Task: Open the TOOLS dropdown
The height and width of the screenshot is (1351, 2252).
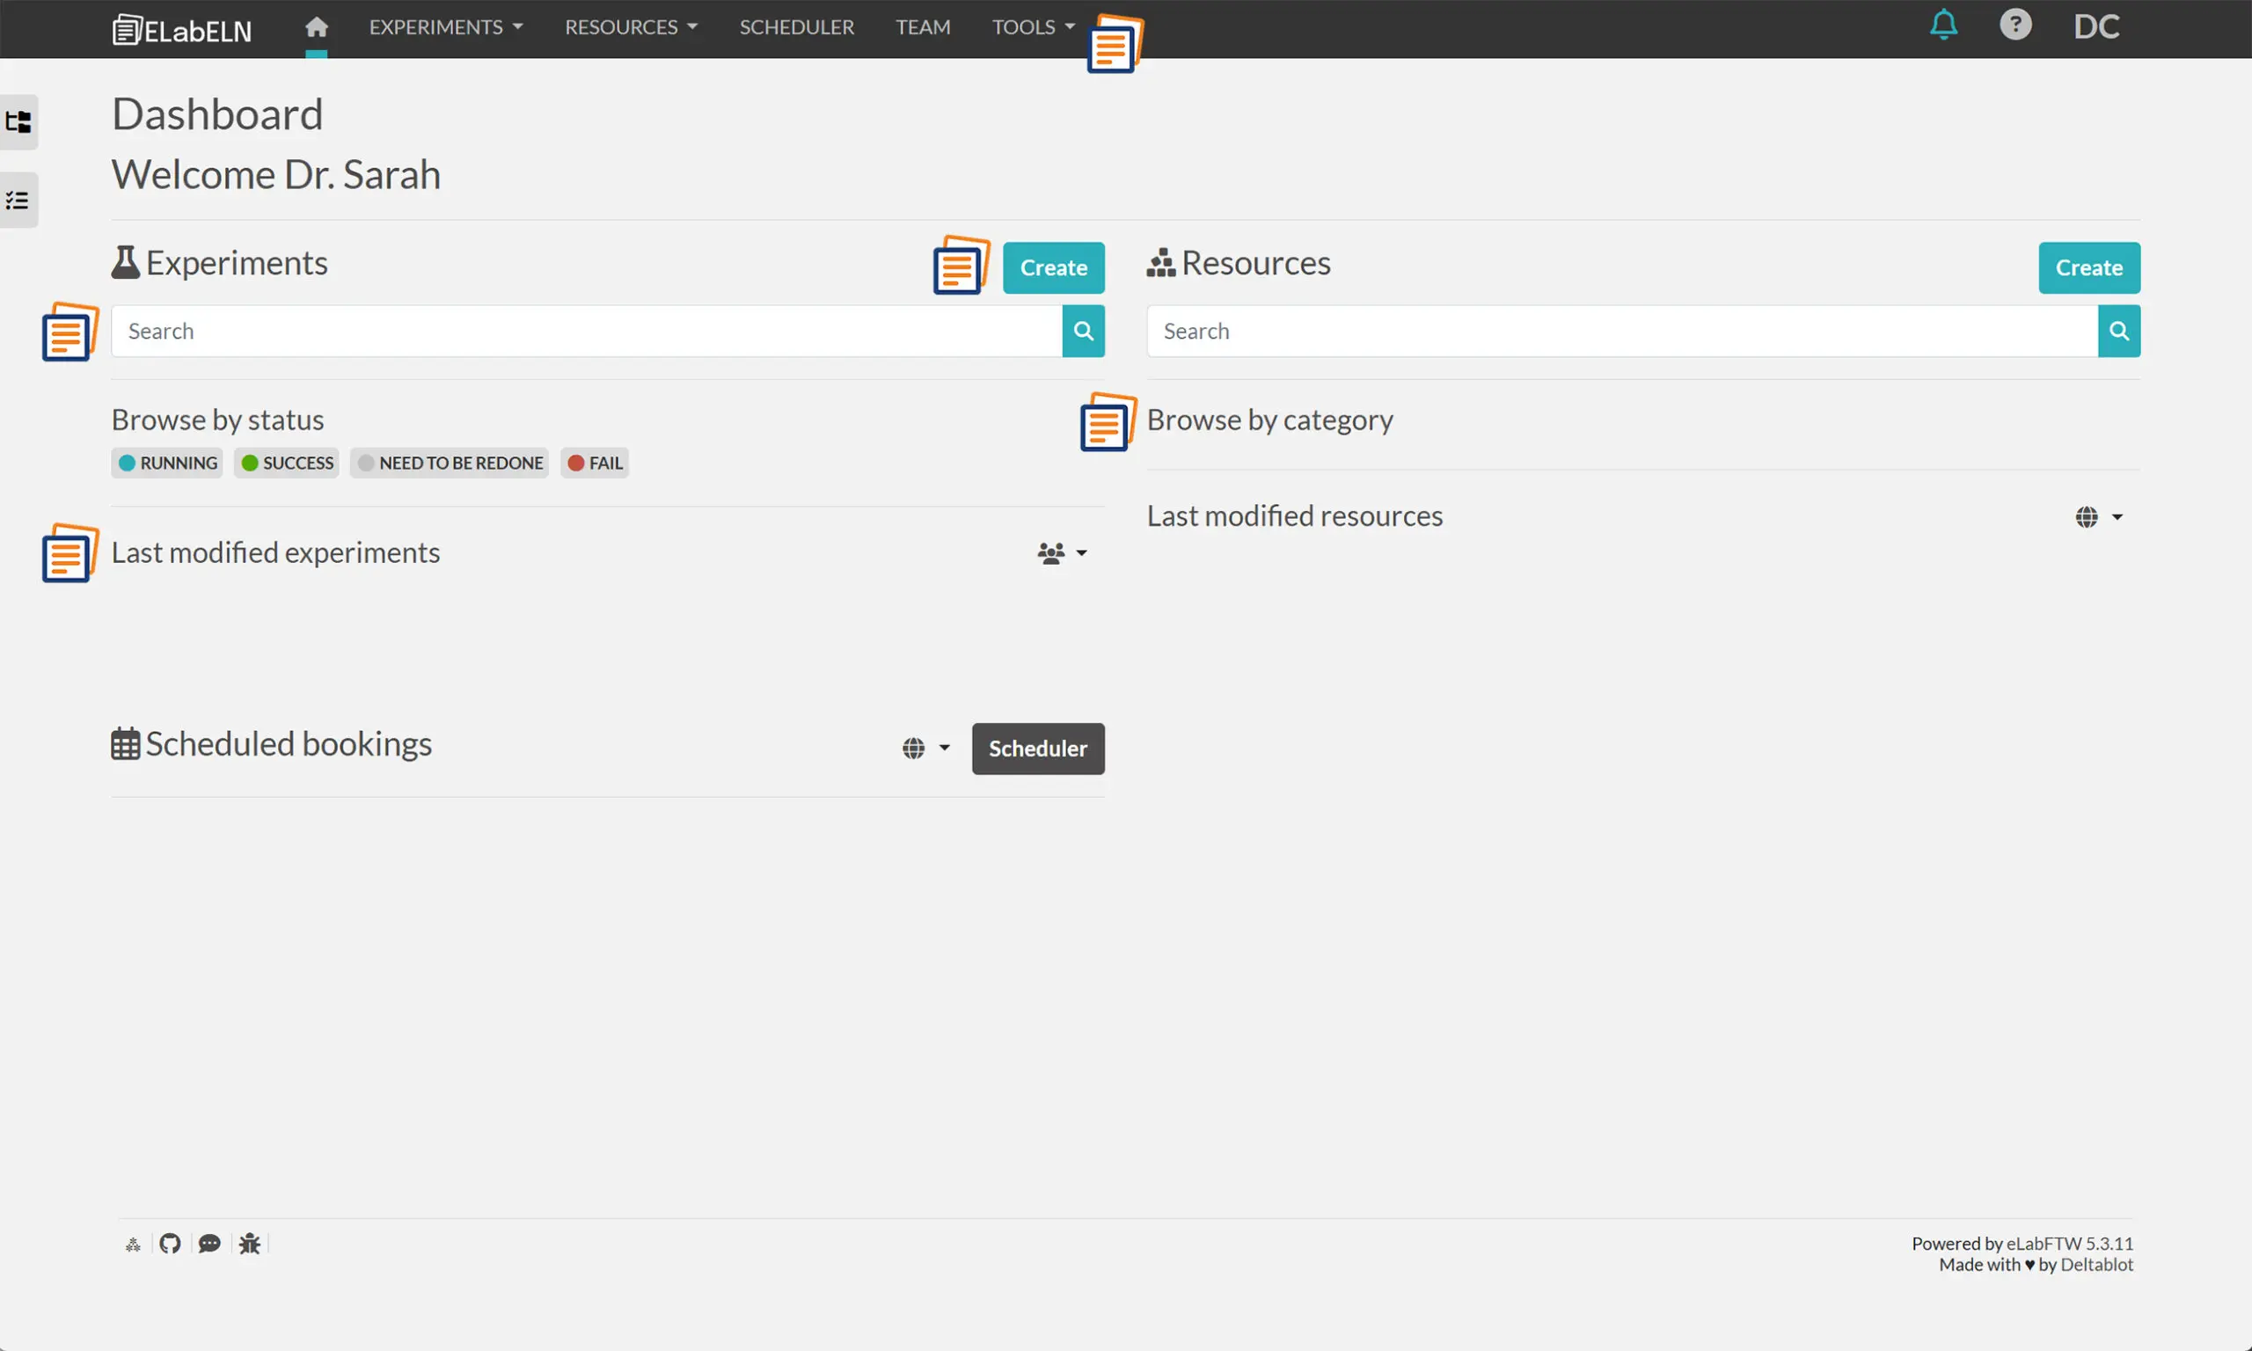Action: pos(1032,26)
